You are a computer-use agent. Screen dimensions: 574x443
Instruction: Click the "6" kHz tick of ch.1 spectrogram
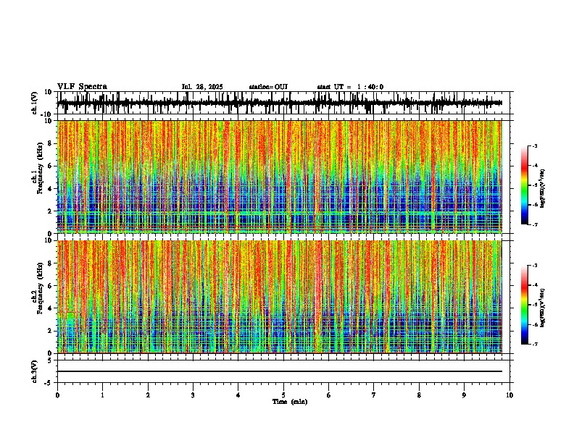[50, 166]
